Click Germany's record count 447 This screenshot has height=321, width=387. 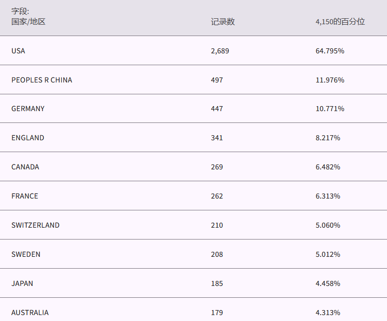tap(217, 109)
